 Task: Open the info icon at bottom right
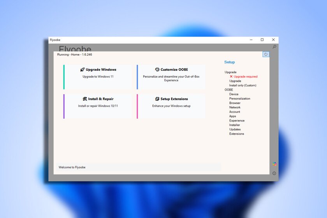tap(274, 173)
